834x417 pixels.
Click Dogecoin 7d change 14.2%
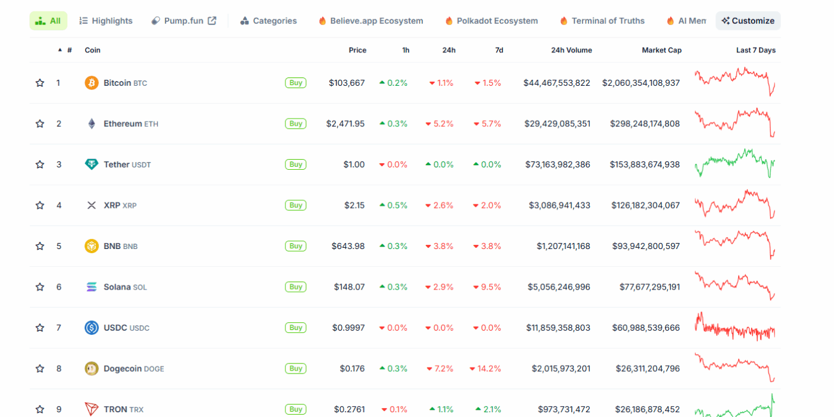486,369
